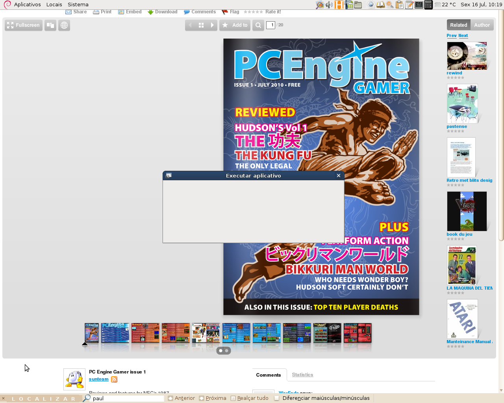Image resolution: width=504 pixels, height=403 pixels.
Task: Launch the terminal icon in panel
Action: (x=419, y=5)
